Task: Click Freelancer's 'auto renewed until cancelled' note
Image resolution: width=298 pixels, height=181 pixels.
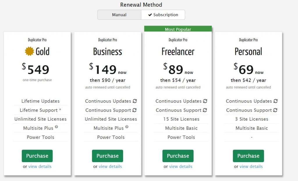Action: pyautogui.click(x=178, y=87)
